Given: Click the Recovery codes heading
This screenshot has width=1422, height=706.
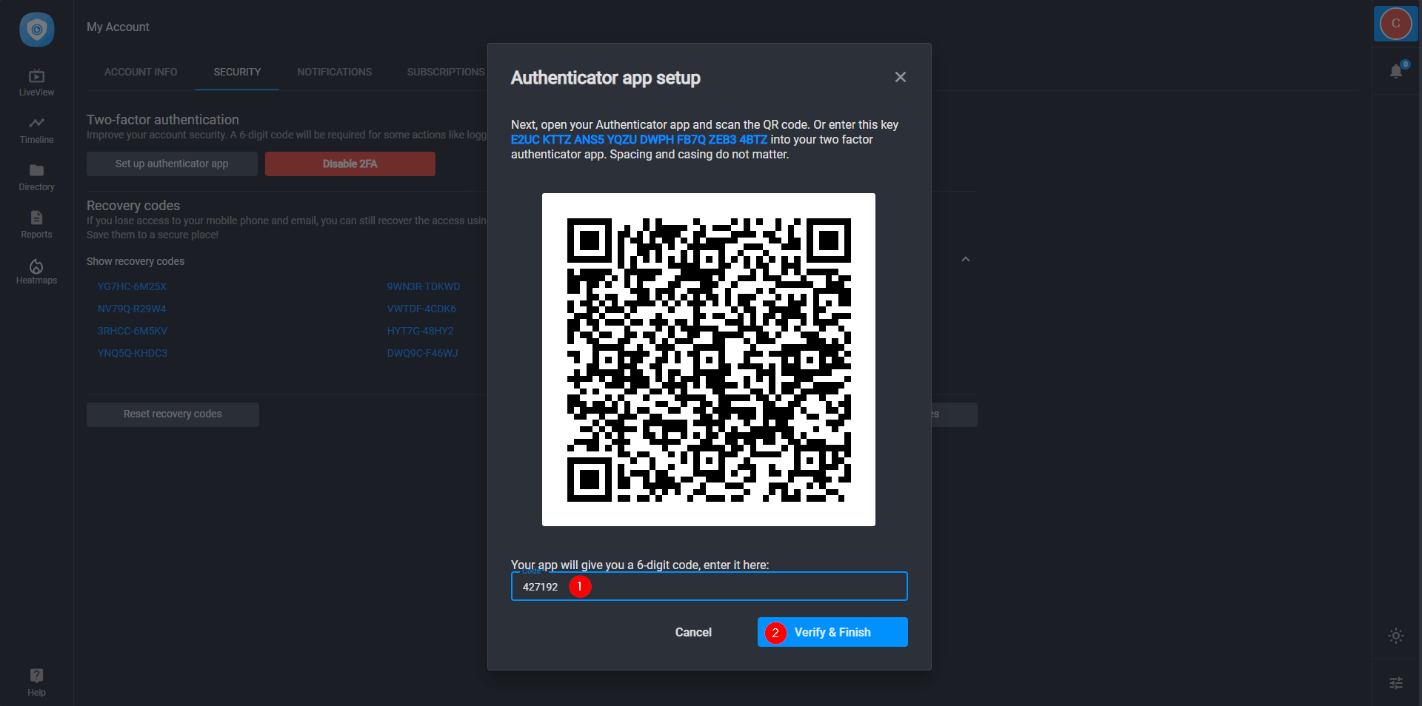Looking at the screenshot, I should click(x=133, y=205).
